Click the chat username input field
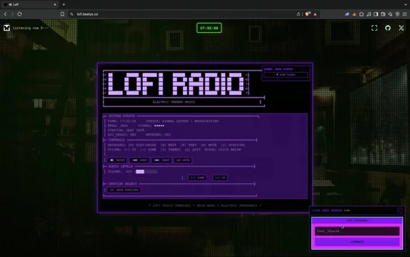 [x=357, y=231]
